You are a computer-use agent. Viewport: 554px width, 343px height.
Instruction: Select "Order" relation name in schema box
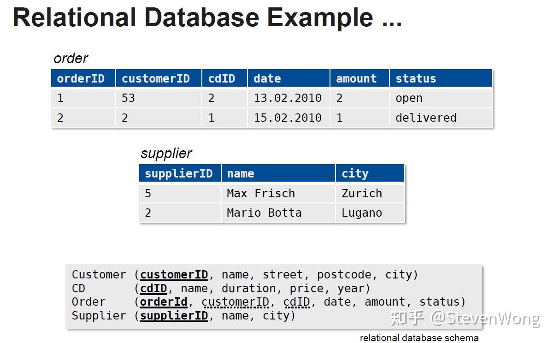point(88,302)
